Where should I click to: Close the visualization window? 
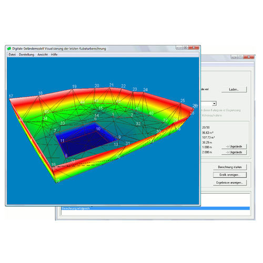194,47
